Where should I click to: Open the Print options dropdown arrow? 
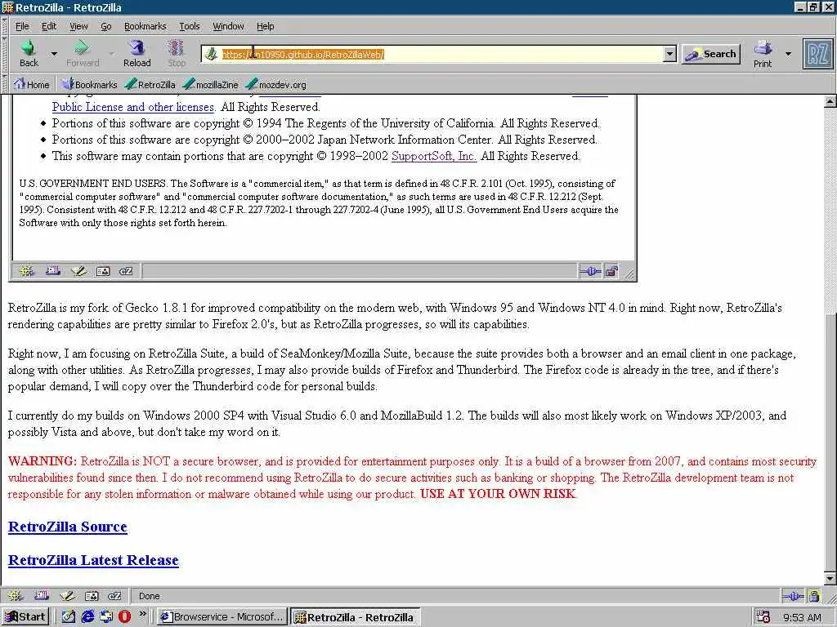coord(788,54)
